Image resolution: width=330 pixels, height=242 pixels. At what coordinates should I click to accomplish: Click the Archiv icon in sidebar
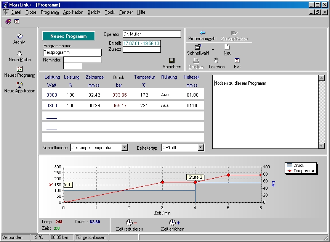[19, 36]
